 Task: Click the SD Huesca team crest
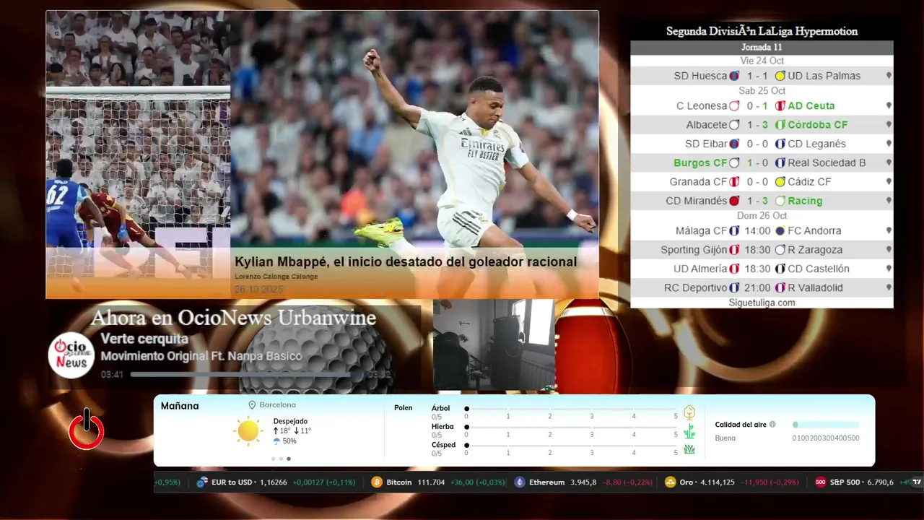tap(734, 76)
